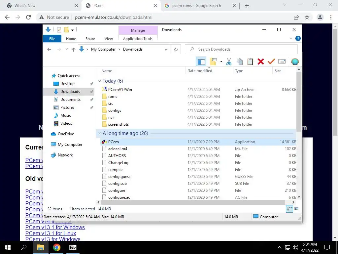The width and height of the screenshot is (338, 254).
Task: Toggle the navigation pane toolbar button
Action: pos(201,62)
